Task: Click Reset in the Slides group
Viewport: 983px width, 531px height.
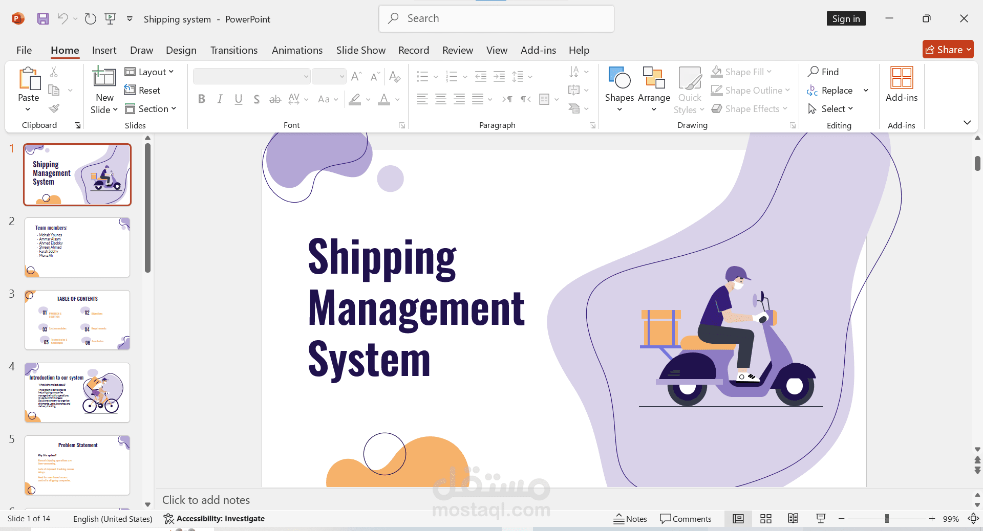Action: tap(143, 90)
